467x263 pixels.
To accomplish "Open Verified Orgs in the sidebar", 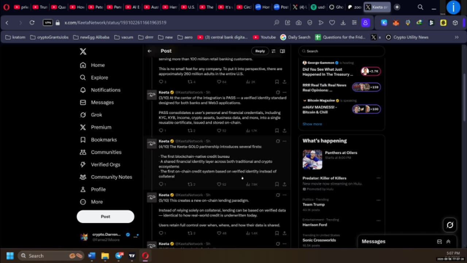I will pyautogui.click(x=100, y=164).
